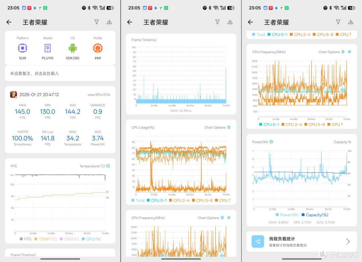
Task: Tap the 144.2 AVG FPS value
Action: point(73,111)
